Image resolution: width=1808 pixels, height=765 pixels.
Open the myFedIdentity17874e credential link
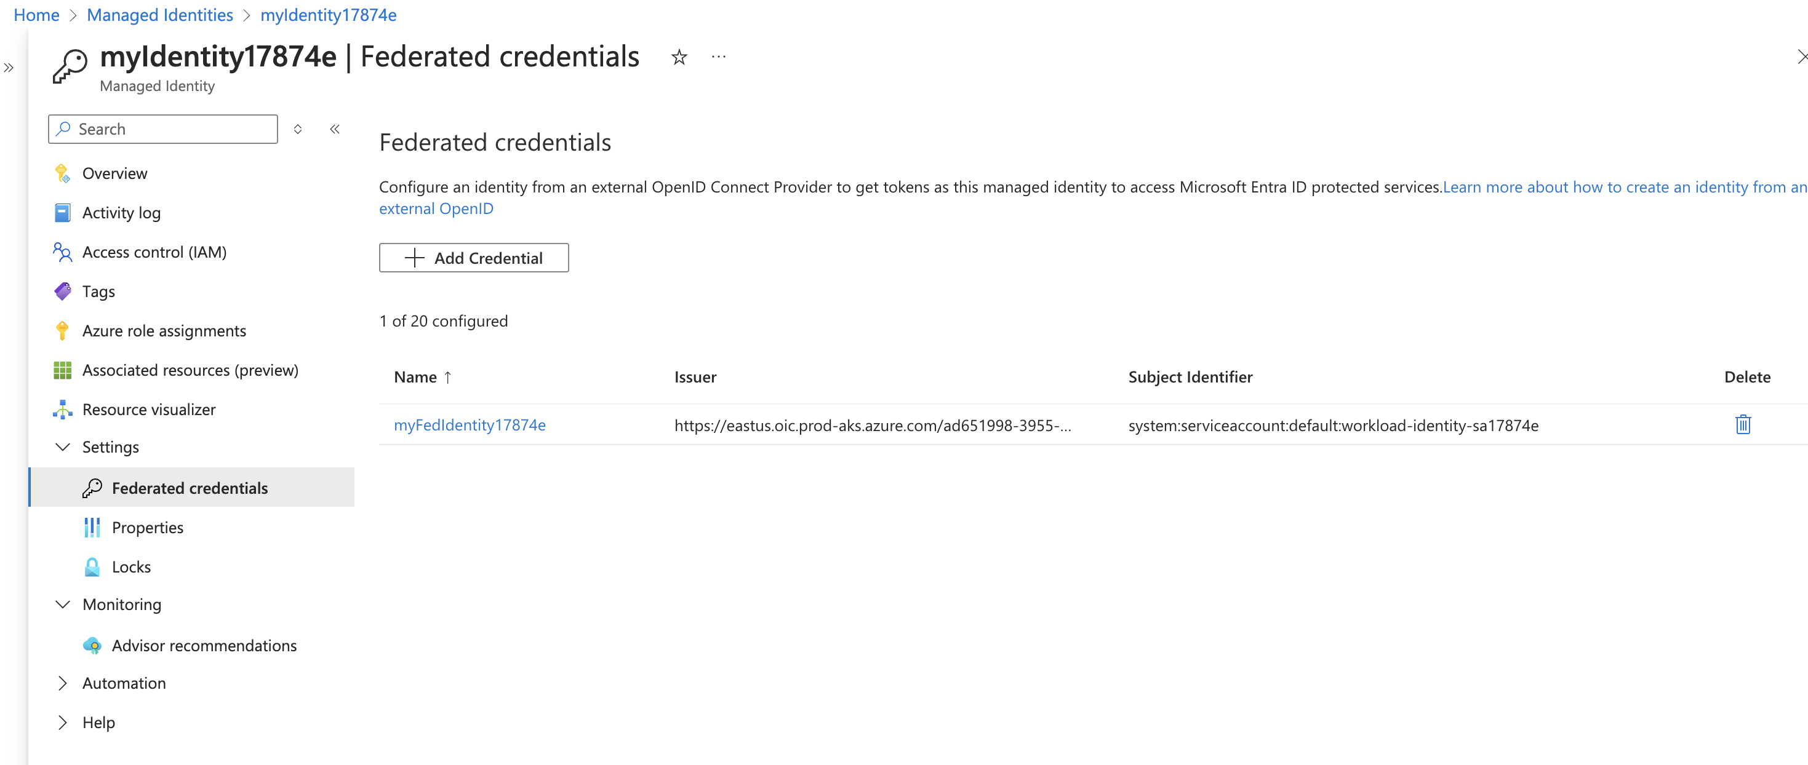[470, 425]
